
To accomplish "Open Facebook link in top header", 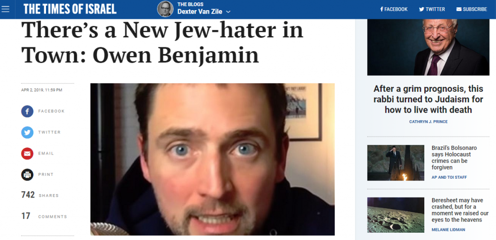I will (x=394, y=9).
